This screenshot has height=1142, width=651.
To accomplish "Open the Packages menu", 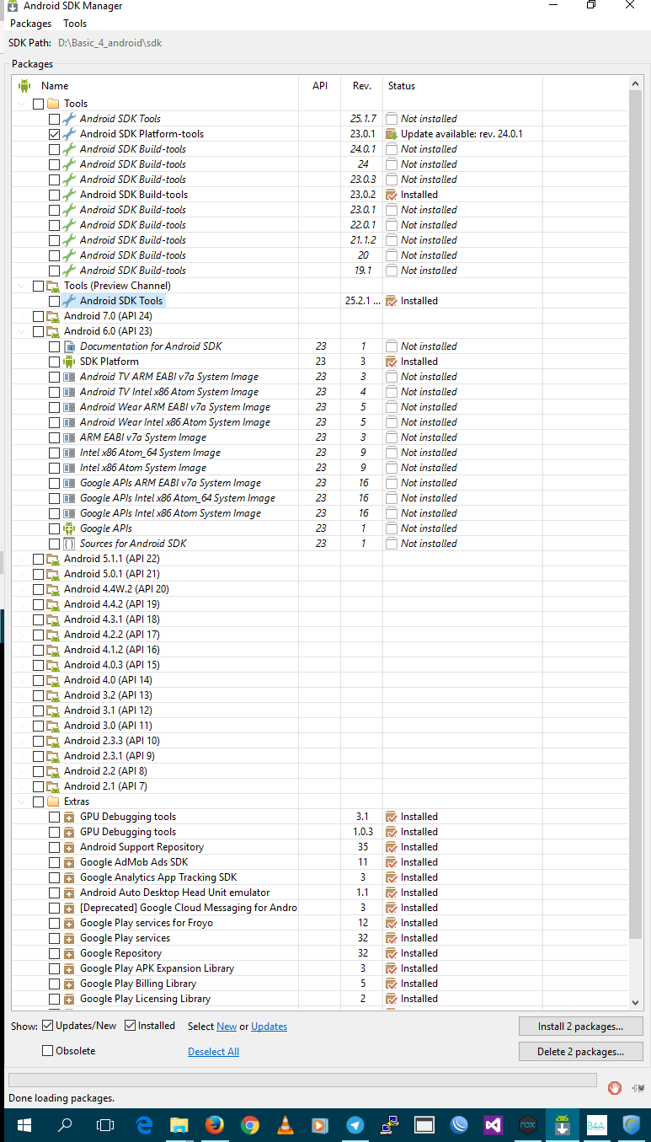I will 30,24.
